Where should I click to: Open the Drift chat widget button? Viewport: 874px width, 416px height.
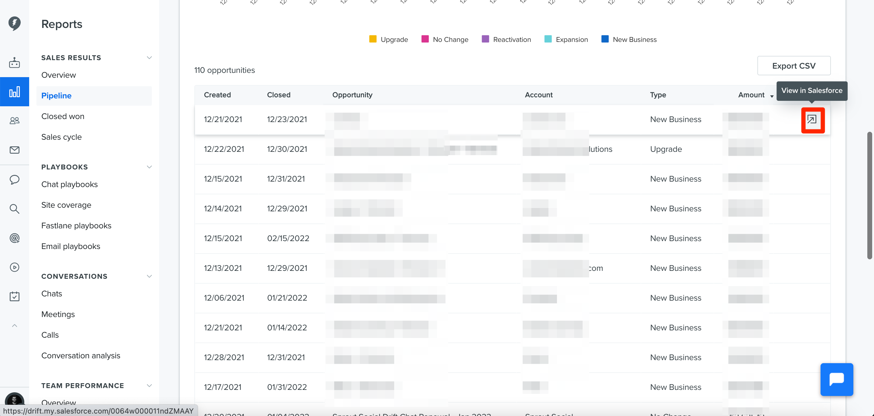coord(836,379)
